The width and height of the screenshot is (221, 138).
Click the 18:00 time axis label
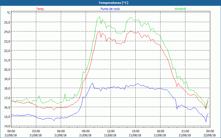click(x=161, y=131)
